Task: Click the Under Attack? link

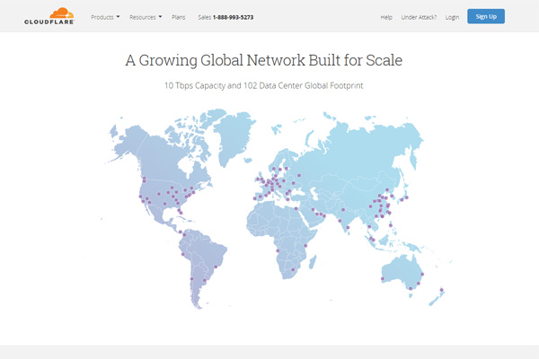Action: pos(419,17)
